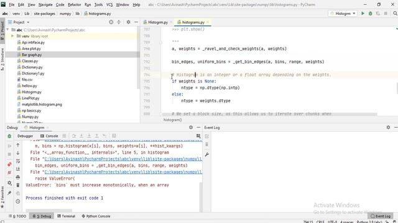The image size is (398, 223).
Task: Pin the debug tab with pin icon
Action: 9,193
